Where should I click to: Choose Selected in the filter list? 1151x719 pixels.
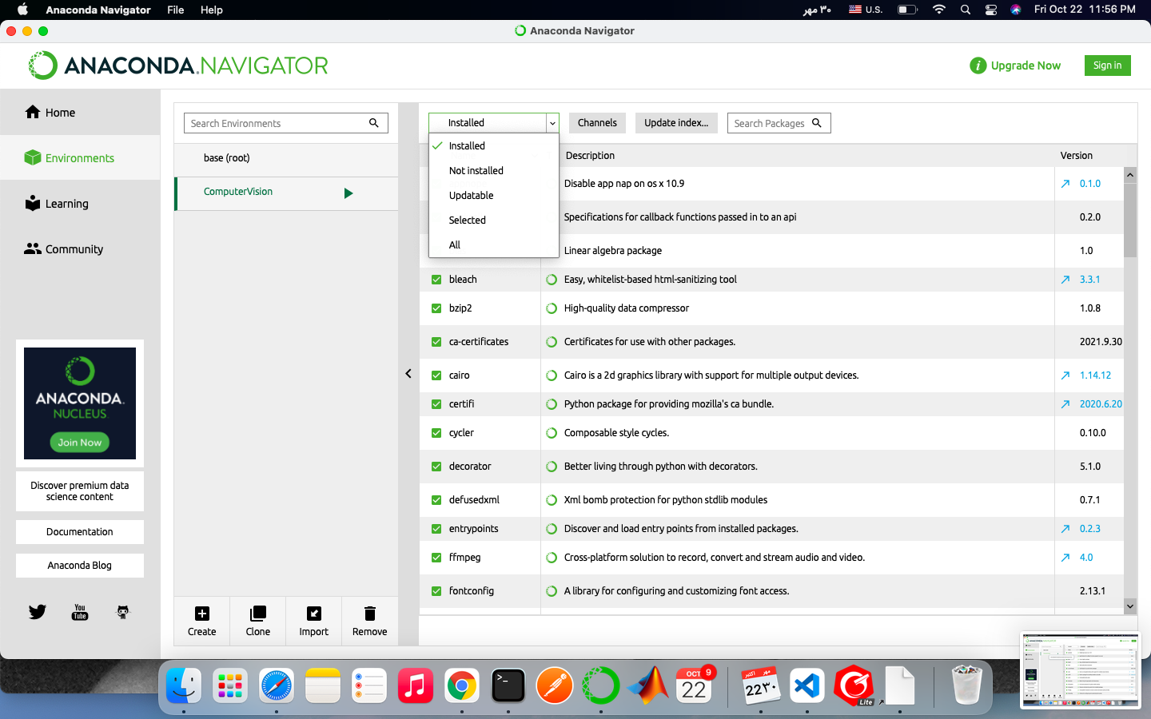494,220
